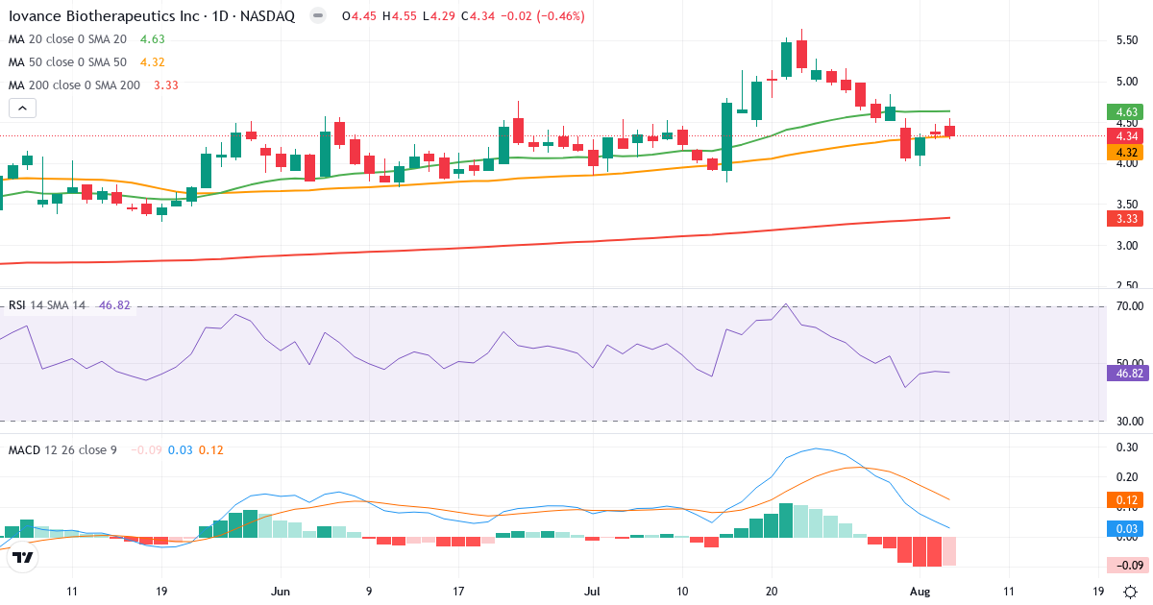
Task: Click the Jun label on the time axis
Action: coord(281,592)
